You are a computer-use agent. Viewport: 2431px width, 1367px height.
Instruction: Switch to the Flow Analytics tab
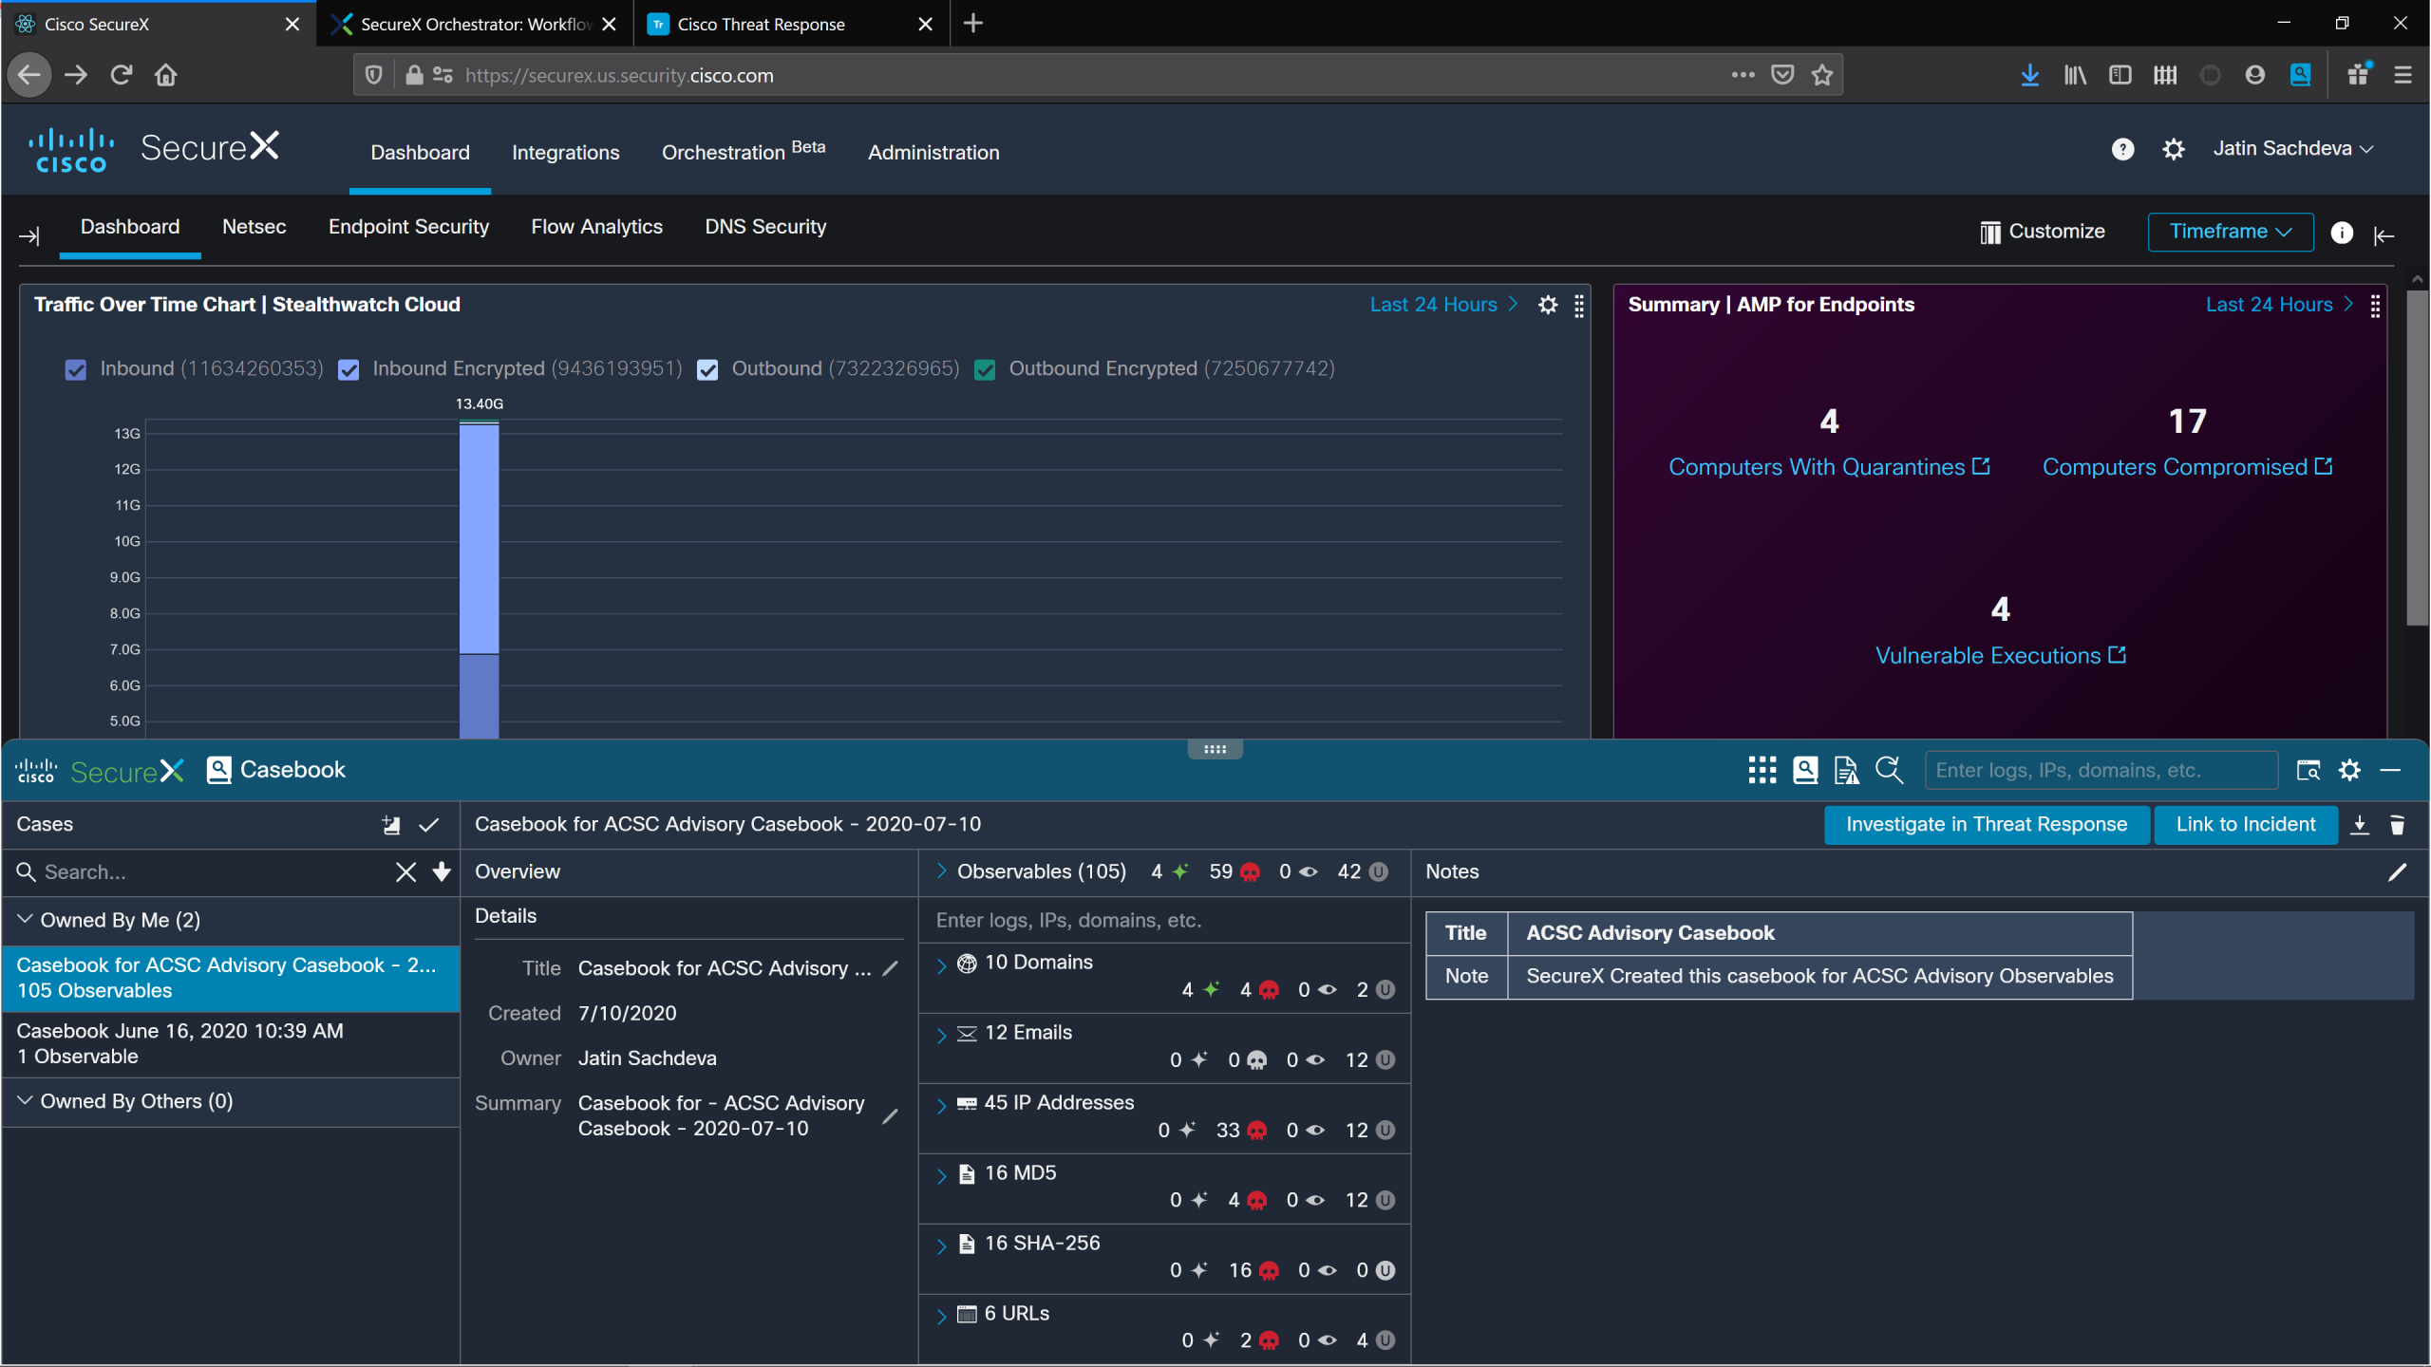point(596,227)
